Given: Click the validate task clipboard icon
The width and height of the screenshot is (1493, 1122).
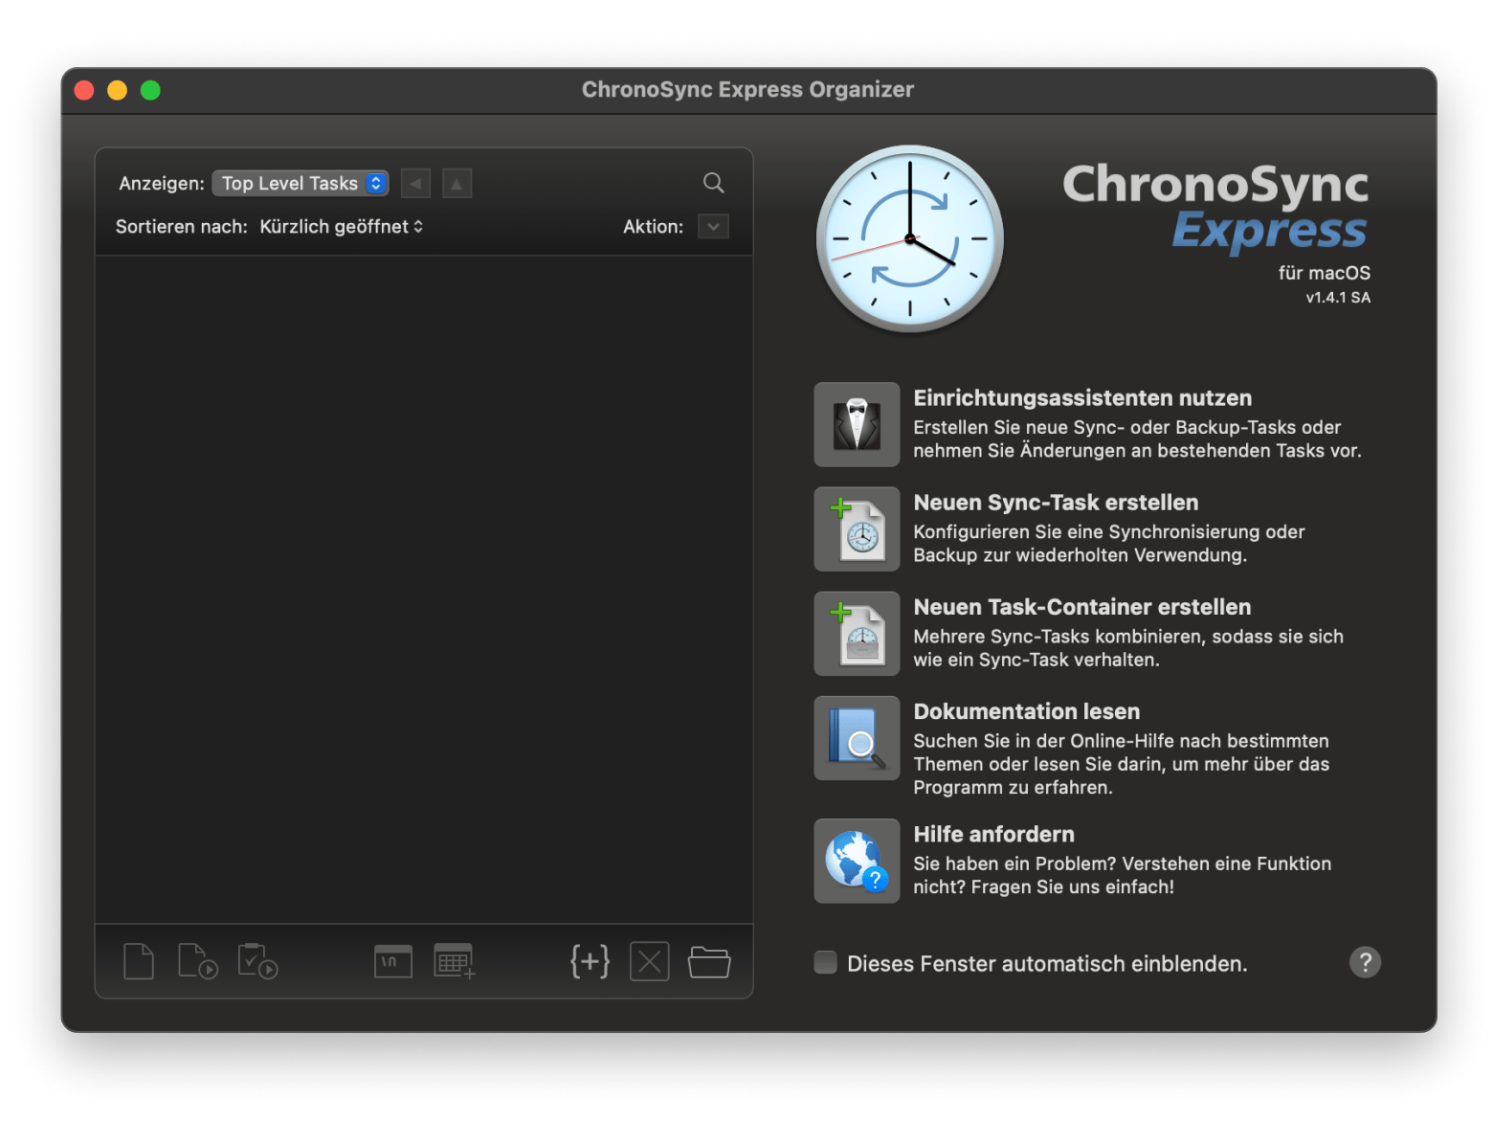Looking at the screenshot, I should tap(257, 961).
